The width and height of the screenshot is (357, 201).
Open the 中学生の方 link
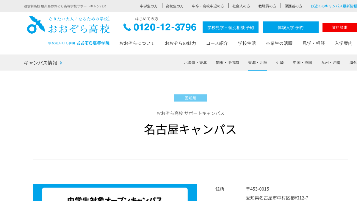tap(149, 6)
